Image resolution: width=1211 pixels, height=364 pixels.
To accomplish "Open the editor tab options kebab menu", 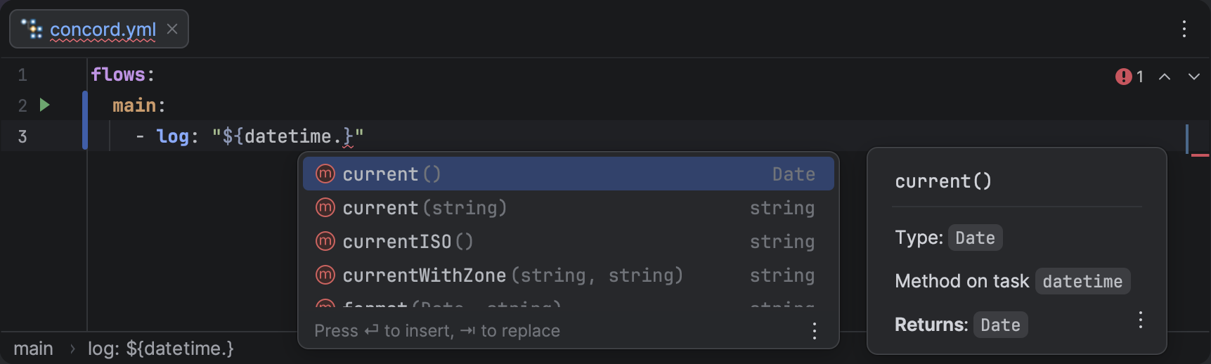I will [x=1184, y=29].
